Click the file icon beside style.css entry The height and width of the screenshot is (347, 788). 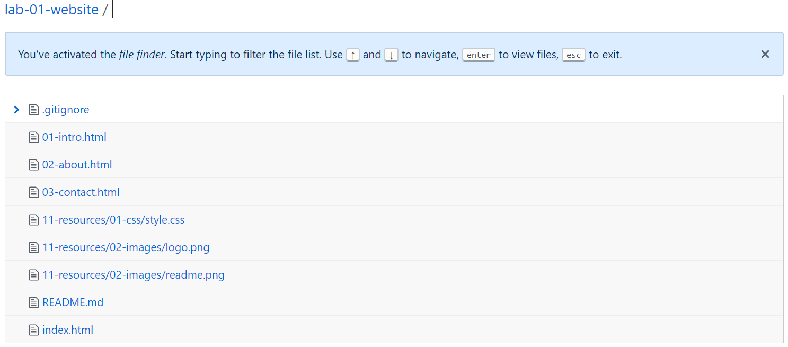34,220
